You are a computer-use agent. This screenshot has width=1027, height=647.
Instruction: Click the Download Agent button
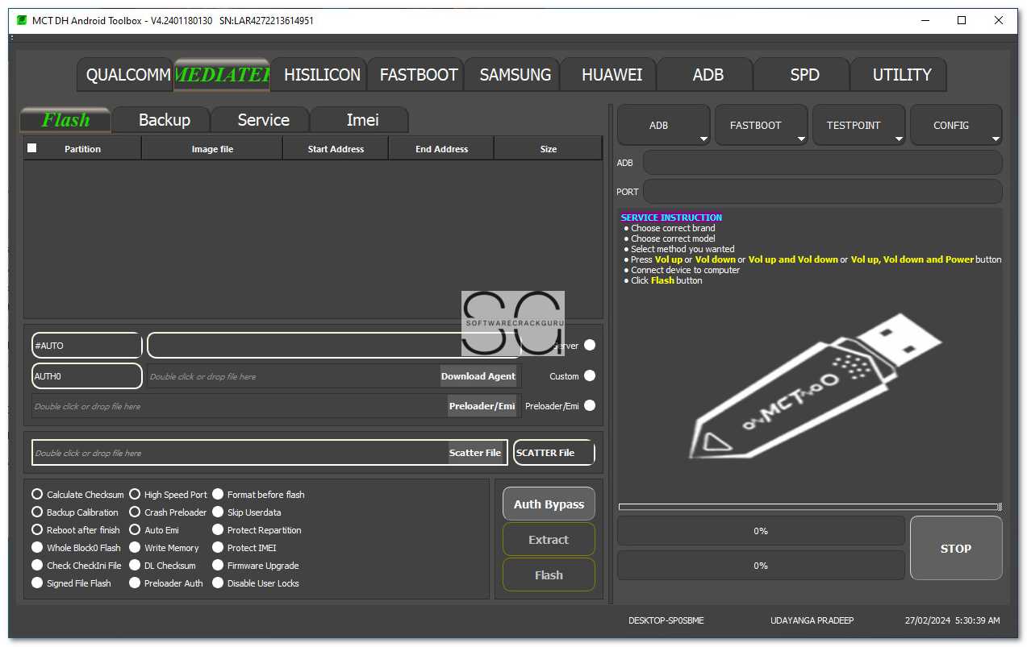(x=478, y=376)
